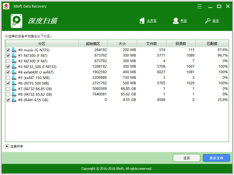Click the copyright text in footer
234x175 pixels.
(117, 169)
